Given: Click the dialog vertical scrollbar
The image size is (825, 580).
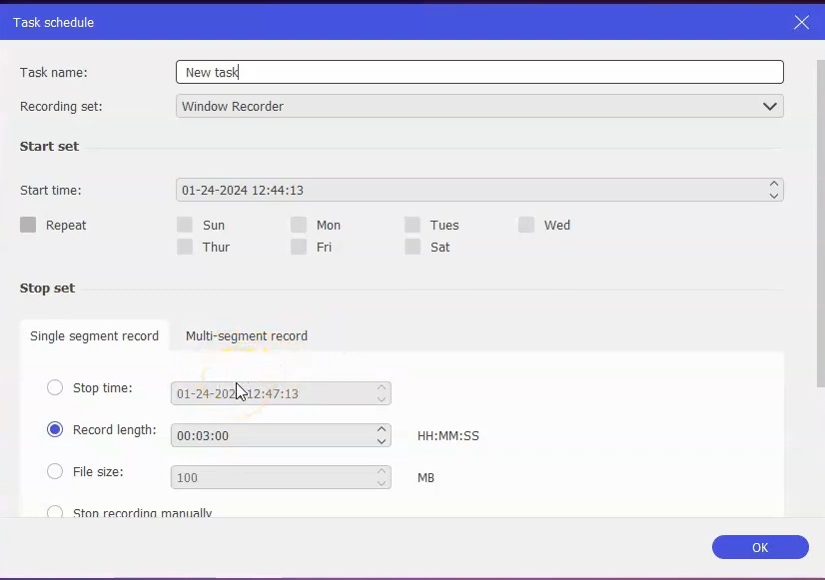Looking at the screenshot, I should click(820, 224).
